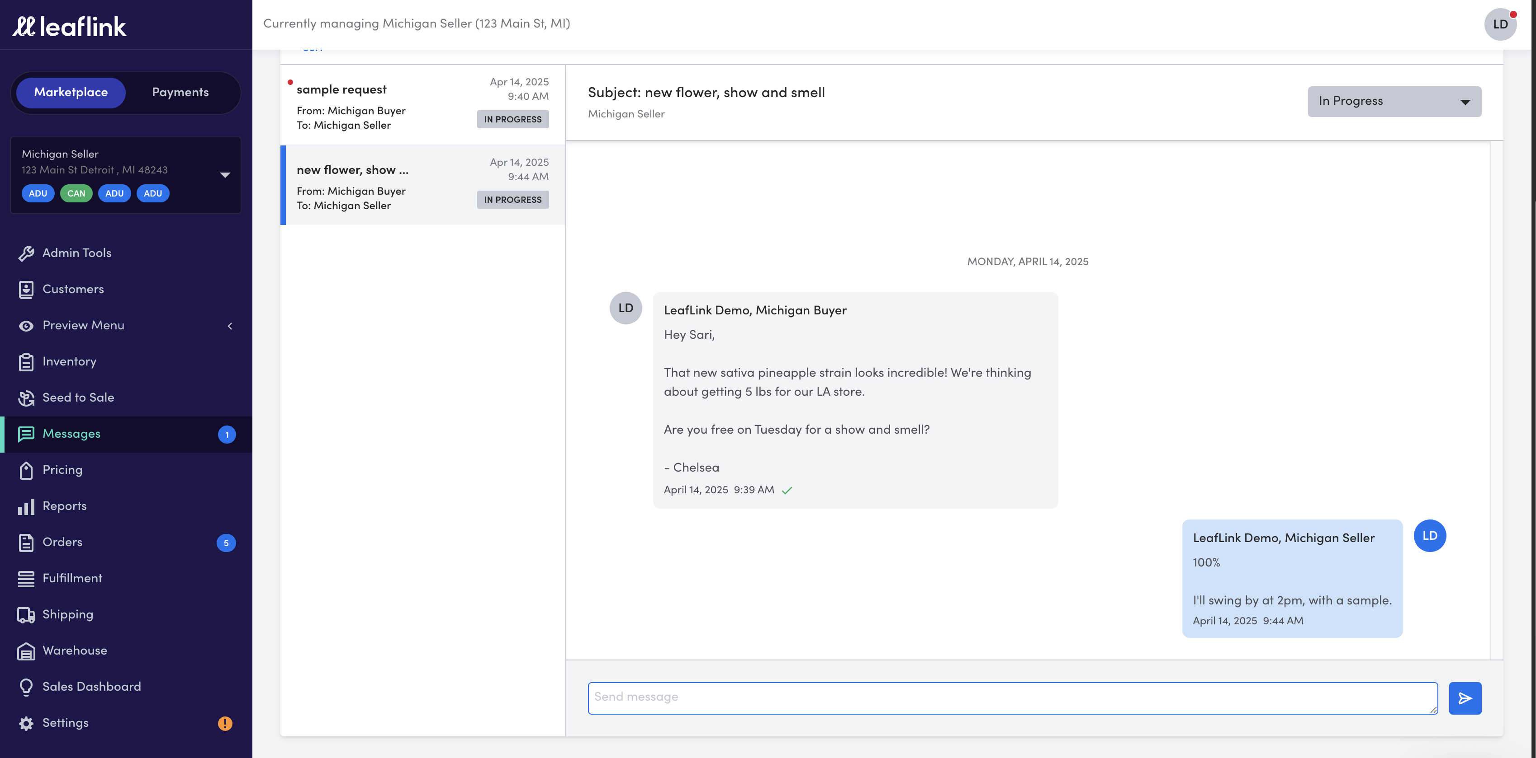
Task: Click the Messages chat icon
Action: coord(26,434)
